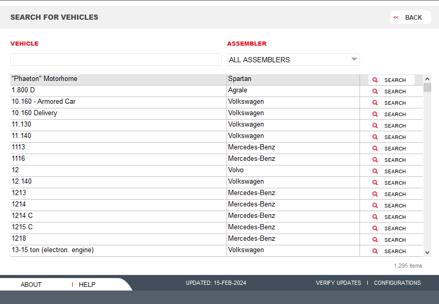Select the 10.160 Delivery entry
This screenshot has width=439, height=304.
(x=34, y=113)
